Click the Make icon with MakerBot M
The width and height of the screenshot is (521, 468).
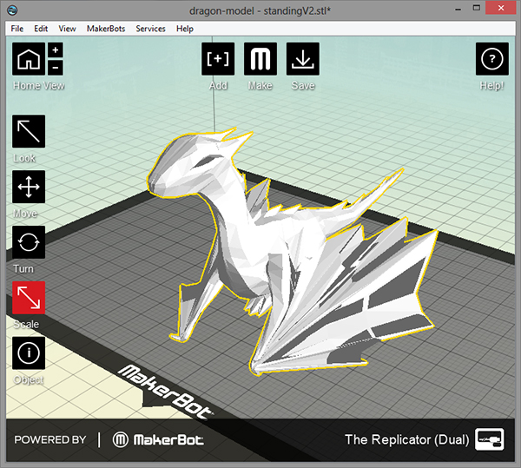point(260,59)
